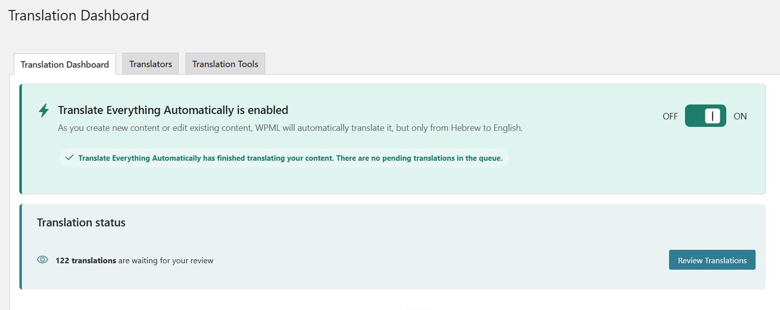This screenshot has width=780, height=310.
Task: Click the green checkmark status icon
Action: pyautogui.click(x=69, y=158)
